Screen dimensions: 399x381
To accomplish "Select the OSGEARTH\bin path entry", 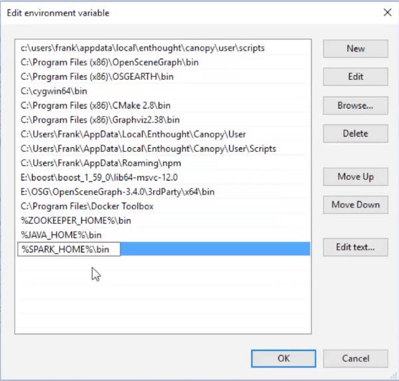I will click(x=163, y=77).
